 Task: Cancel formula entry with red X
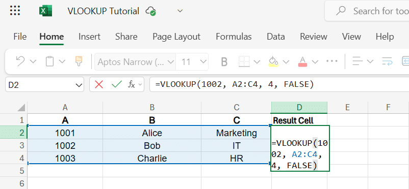click(x=99, y=84)
